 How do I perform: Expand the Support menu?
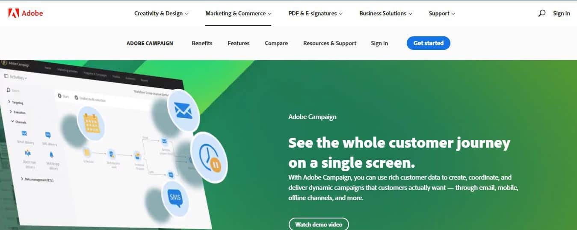442,13
